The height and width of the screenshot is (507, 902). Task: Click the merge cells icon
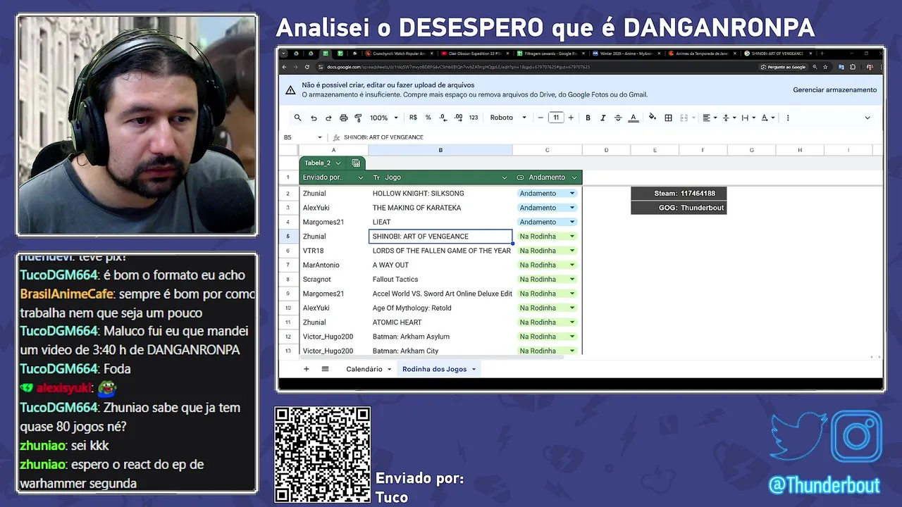pos(684,118)
